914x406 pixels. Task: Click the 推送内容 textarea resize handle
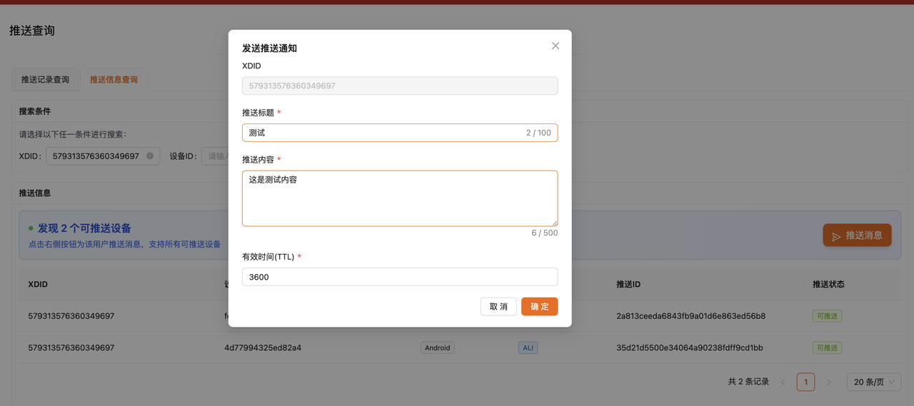(554, 223)
